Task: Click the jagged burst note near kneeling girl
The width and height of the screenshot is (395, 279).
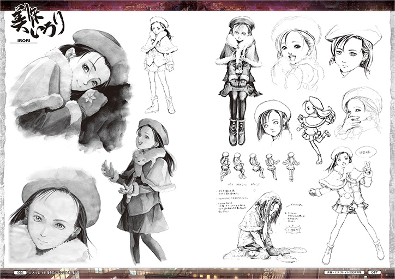Action: tap(293, 229)
